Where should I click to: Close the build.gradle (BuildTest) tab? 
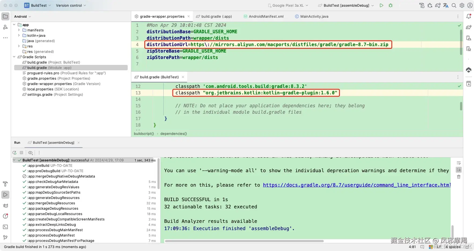point(183,77)
